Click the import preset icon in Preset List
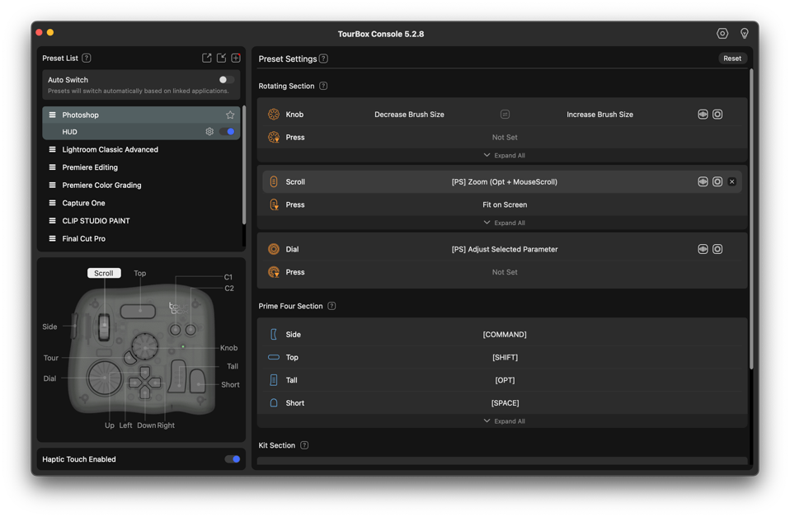This screenshot has width=790, height=517. coord(221,58)
